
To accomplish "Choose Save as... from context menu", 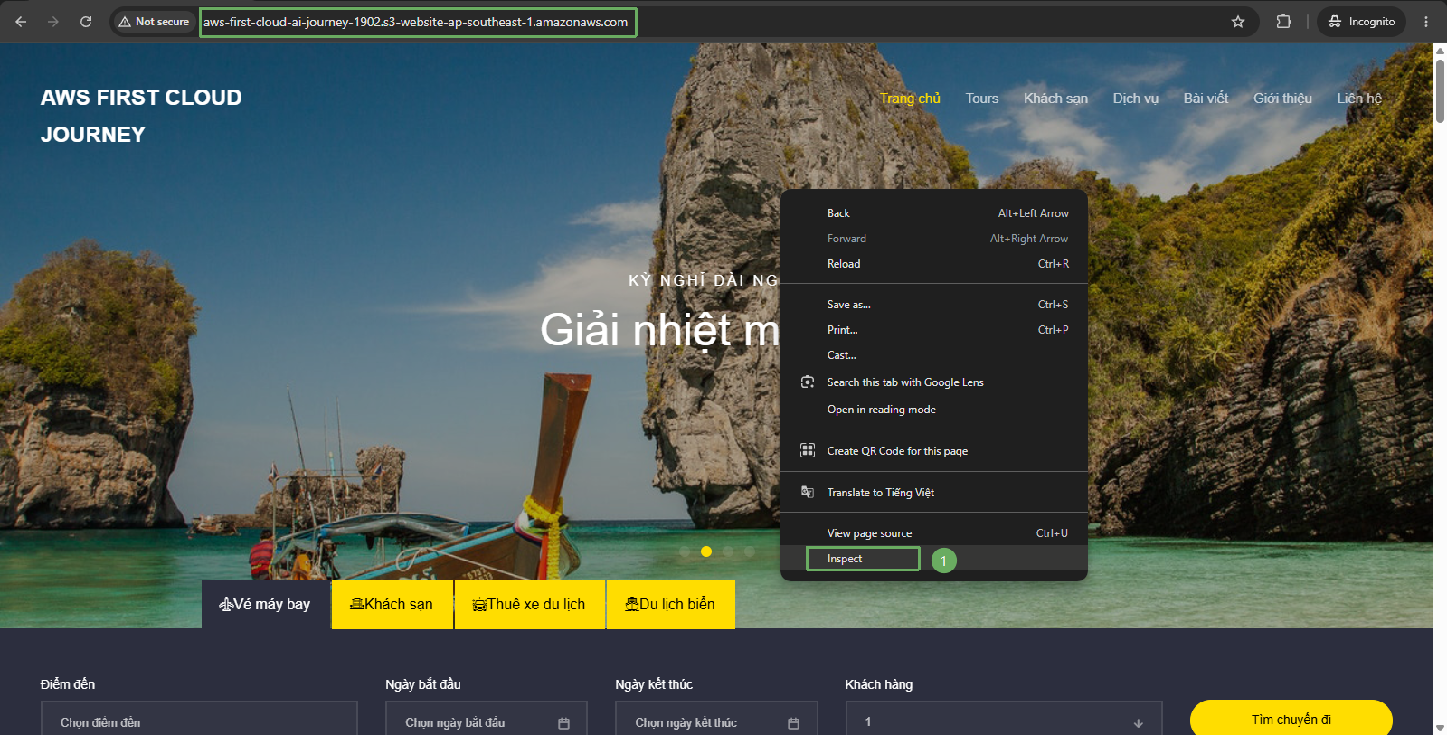I will pos(934,305).
